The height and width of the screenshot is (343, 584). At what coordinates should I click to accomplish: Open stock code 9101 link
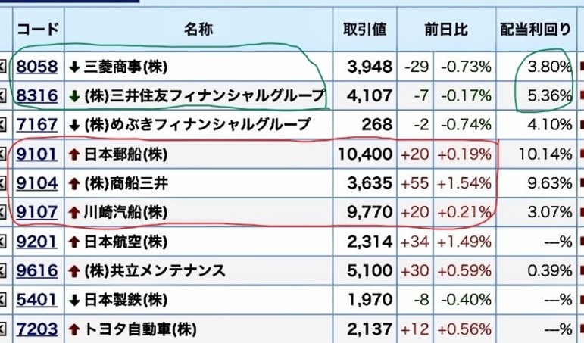36,154
